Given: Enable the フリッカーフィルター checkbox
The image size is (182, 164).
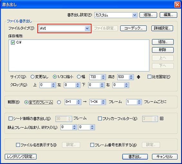Looking at the screenshot, I should coord(100,119).
